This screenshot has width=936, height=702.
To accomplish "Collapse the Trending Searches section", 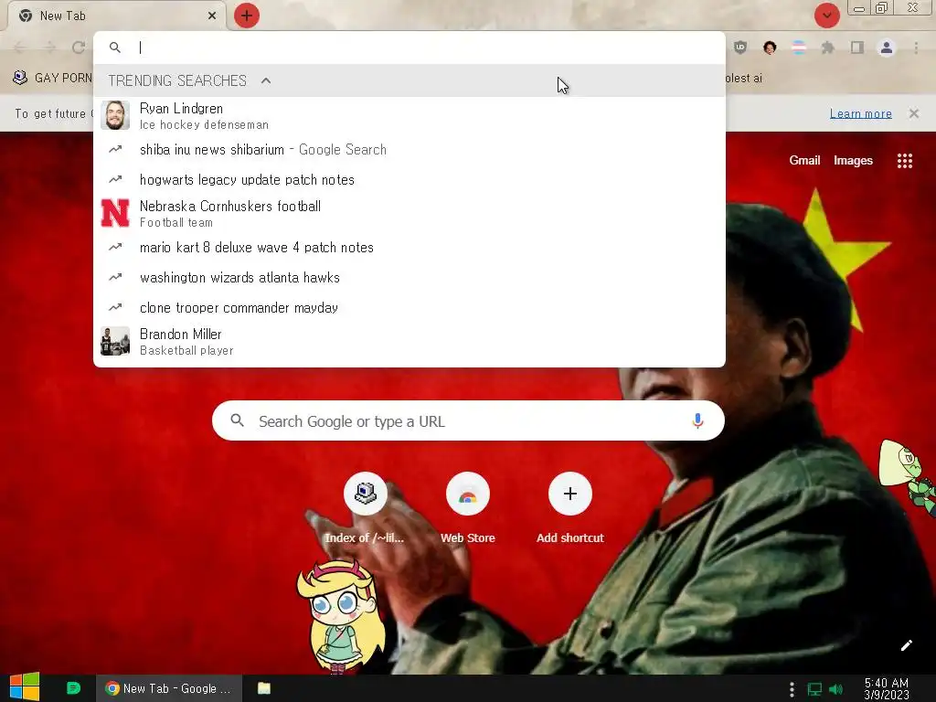I will (x=266, y=80).
